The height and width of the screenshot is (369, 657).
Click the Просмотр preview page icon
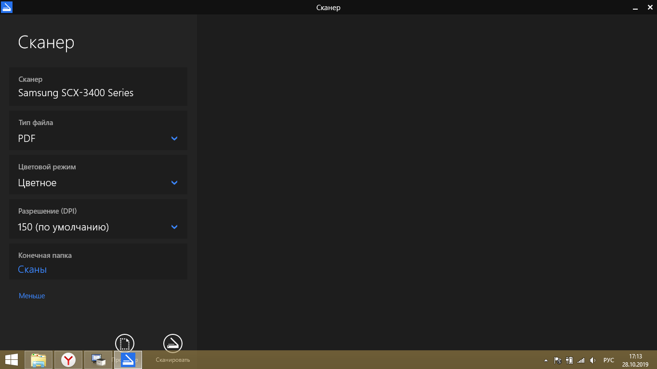pyautogui.click(x=125, y=343)
